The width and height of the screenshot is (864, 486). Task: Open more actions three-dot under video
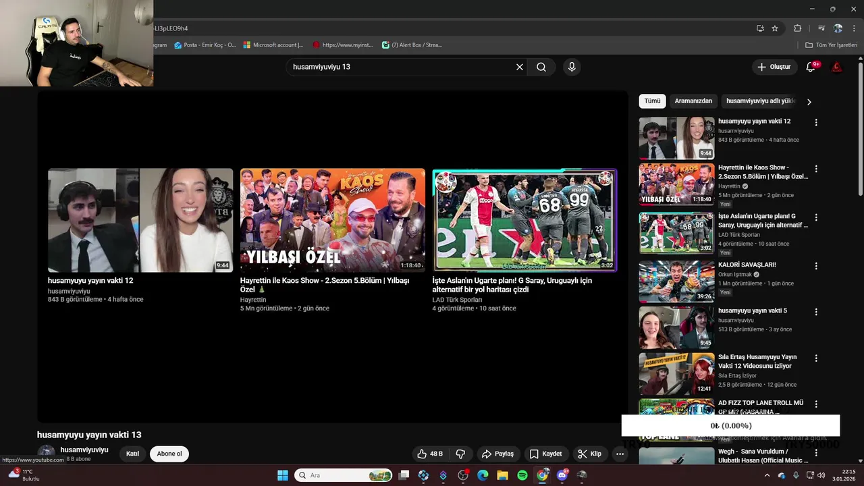click(620, 454)
